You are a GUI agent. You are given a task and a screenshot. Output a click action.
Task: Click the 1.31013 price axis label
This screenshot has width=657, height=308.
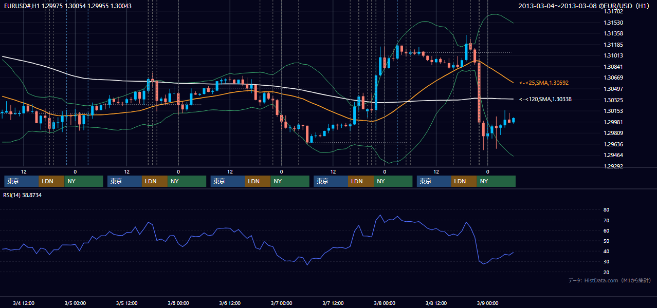click(613, 55)
